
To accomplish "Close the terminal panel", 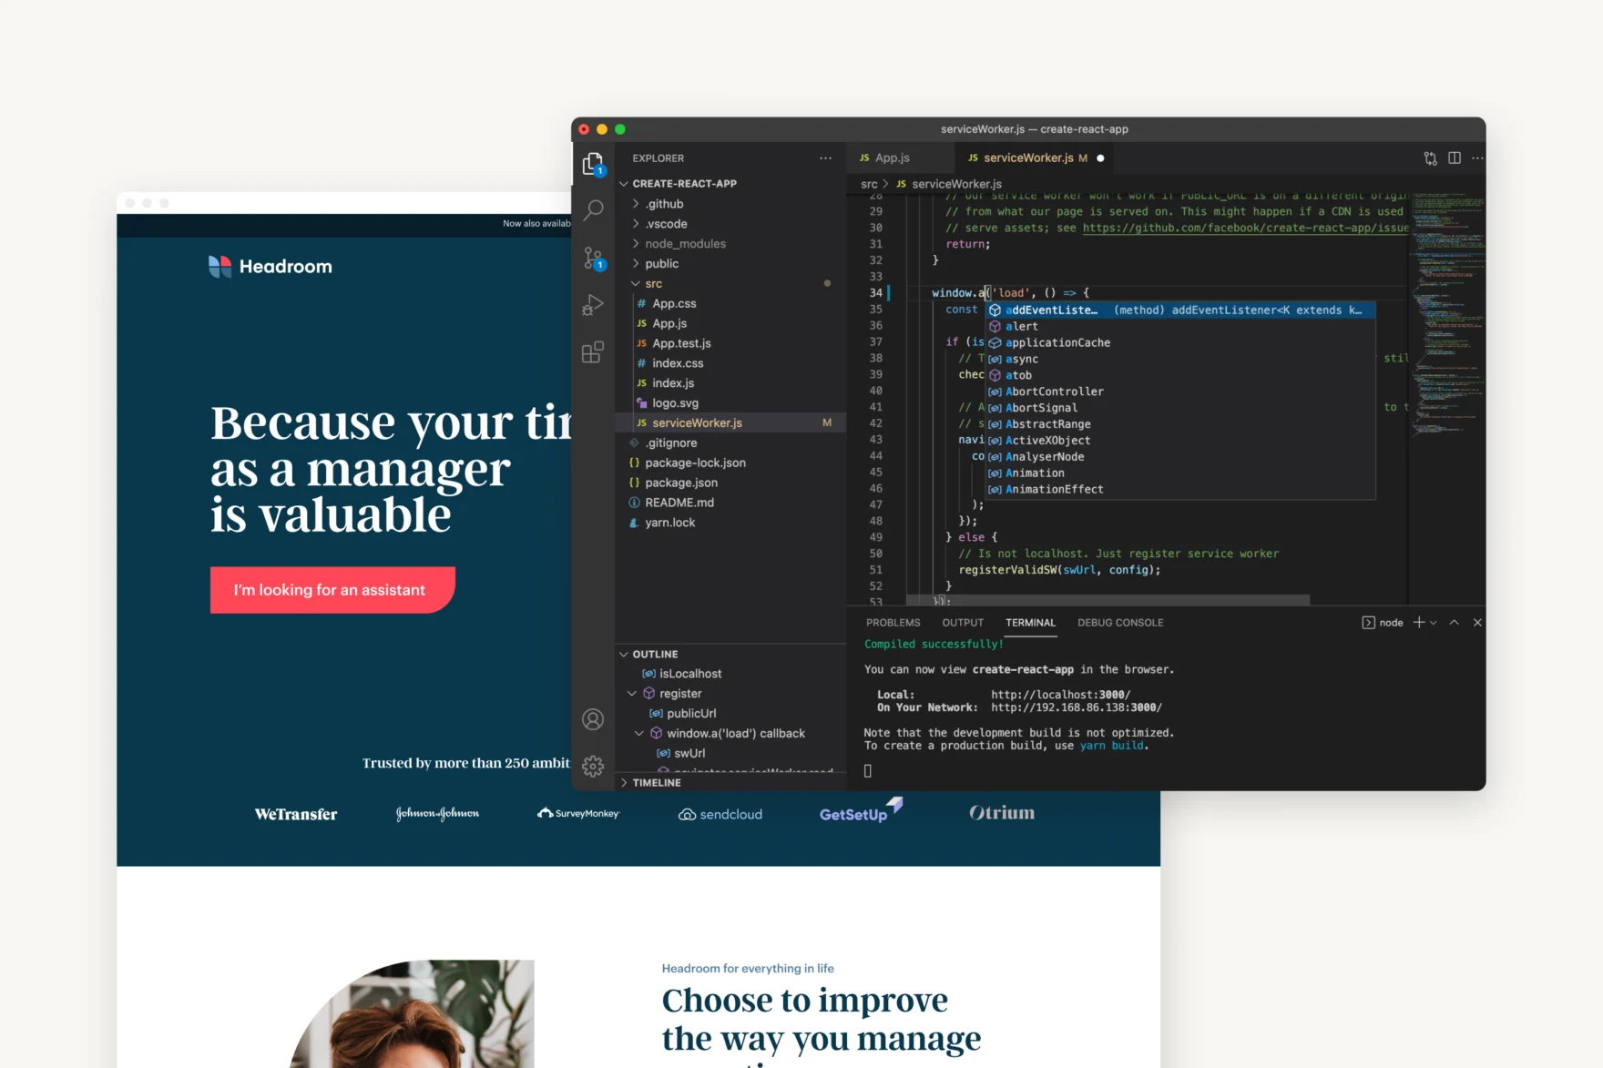I will coord(1477,623).
